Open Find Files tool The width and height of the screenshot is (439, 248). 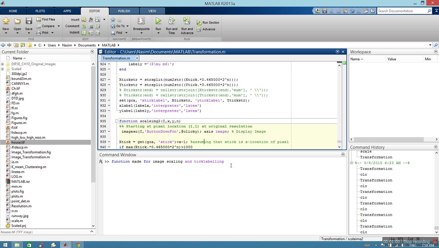point(45,20)
